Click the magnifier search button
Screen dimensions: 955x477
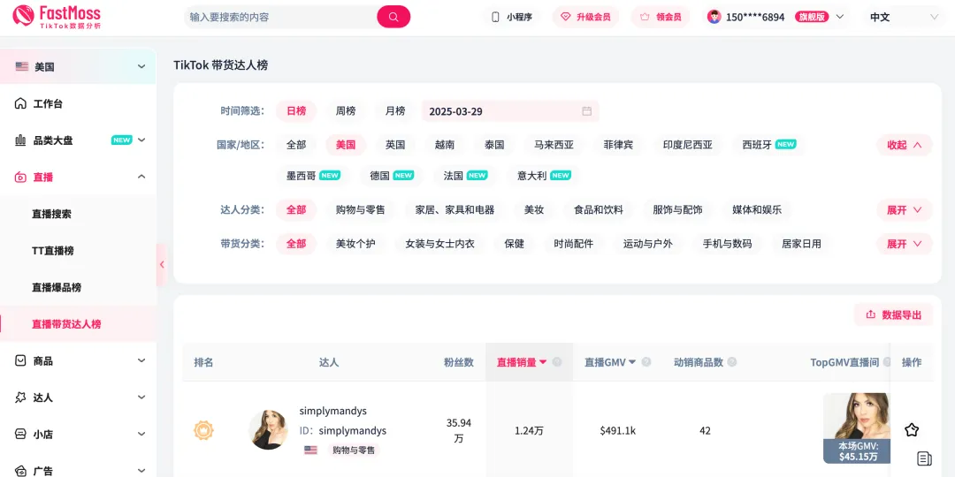click(393, 17)
